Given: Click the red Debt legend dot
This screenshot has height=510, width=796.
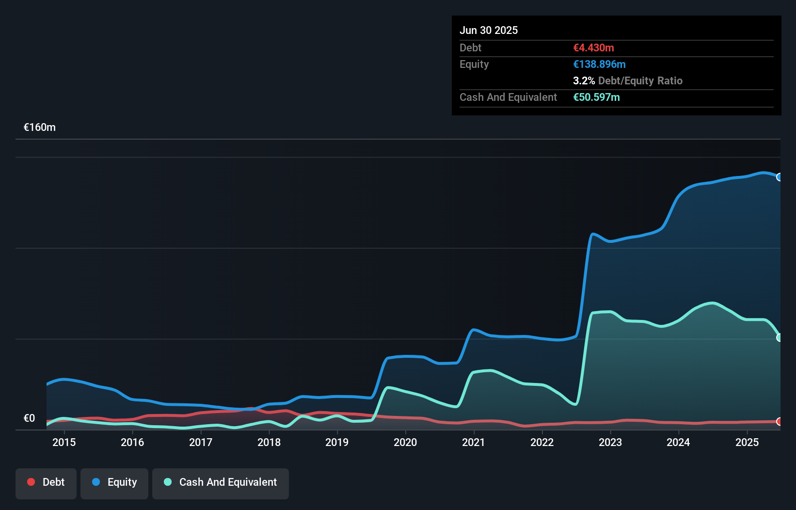Looking at the screenshot, I should coord(31,482).
